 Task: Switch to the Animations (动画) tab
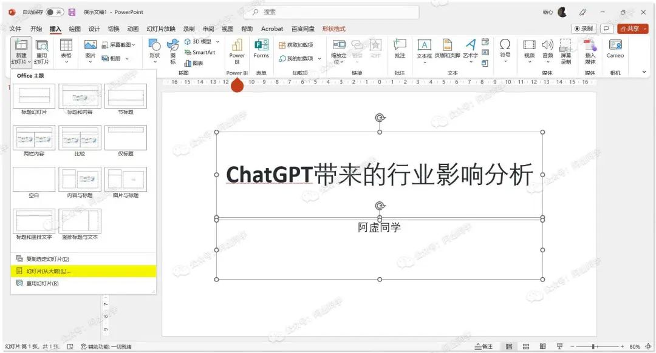[x=132, y=29]
